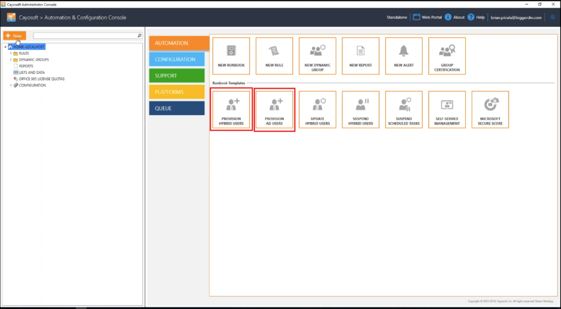Click the Web Portal icon

point(416,17)
